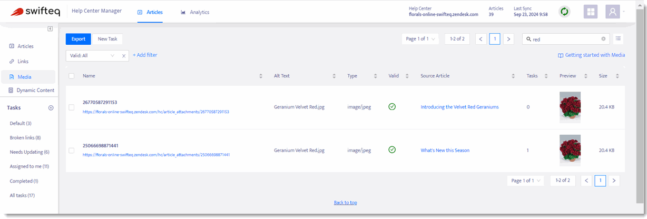Viewport: 647px width, 219px height.
Task: Open attachment URL ending 26770587291153
Action: click(155, 112)
